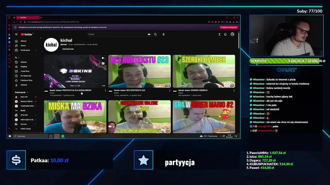
Task: Open YouTube notifications bell
Action: tap(225, 34)
